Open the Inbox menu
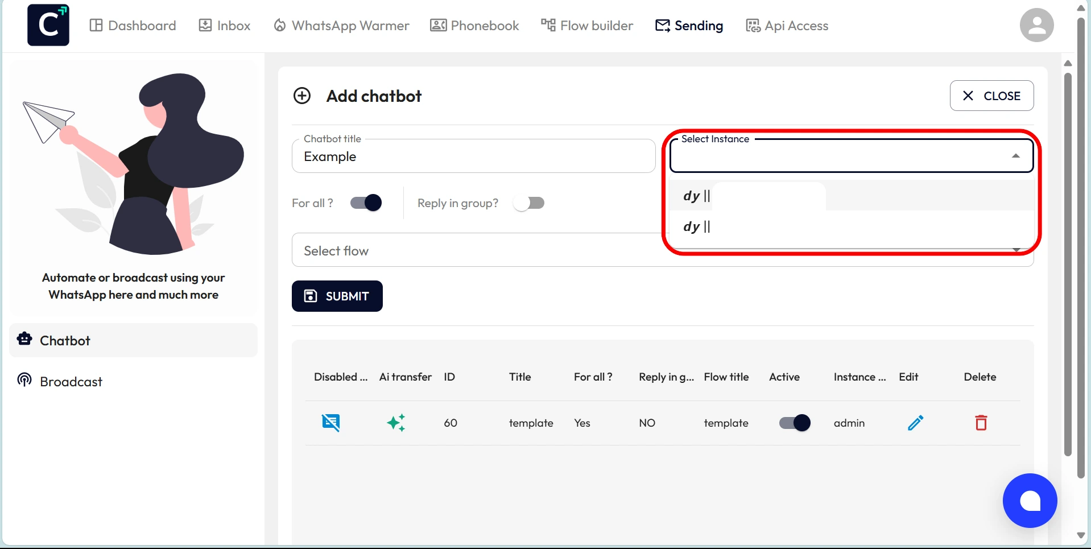This screenshot has height=549, width=1091. [225, 26]
